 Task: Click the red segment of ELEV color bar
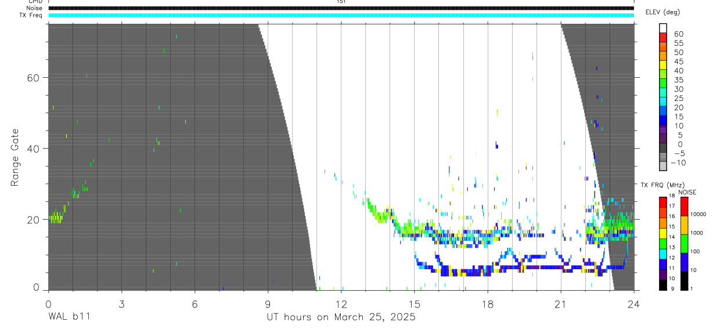663,38
